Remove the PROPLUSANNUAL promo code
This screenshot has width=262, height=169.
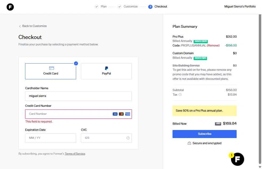(213, 45)
